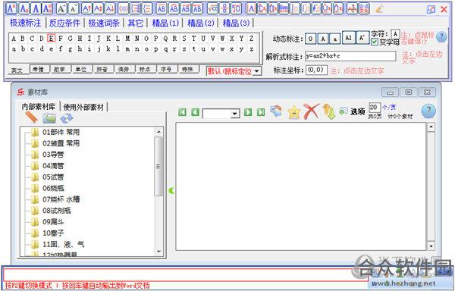Click uppercase letter Z in letter grid
Viewport: 455px width, 291px height.
point(251,38)
